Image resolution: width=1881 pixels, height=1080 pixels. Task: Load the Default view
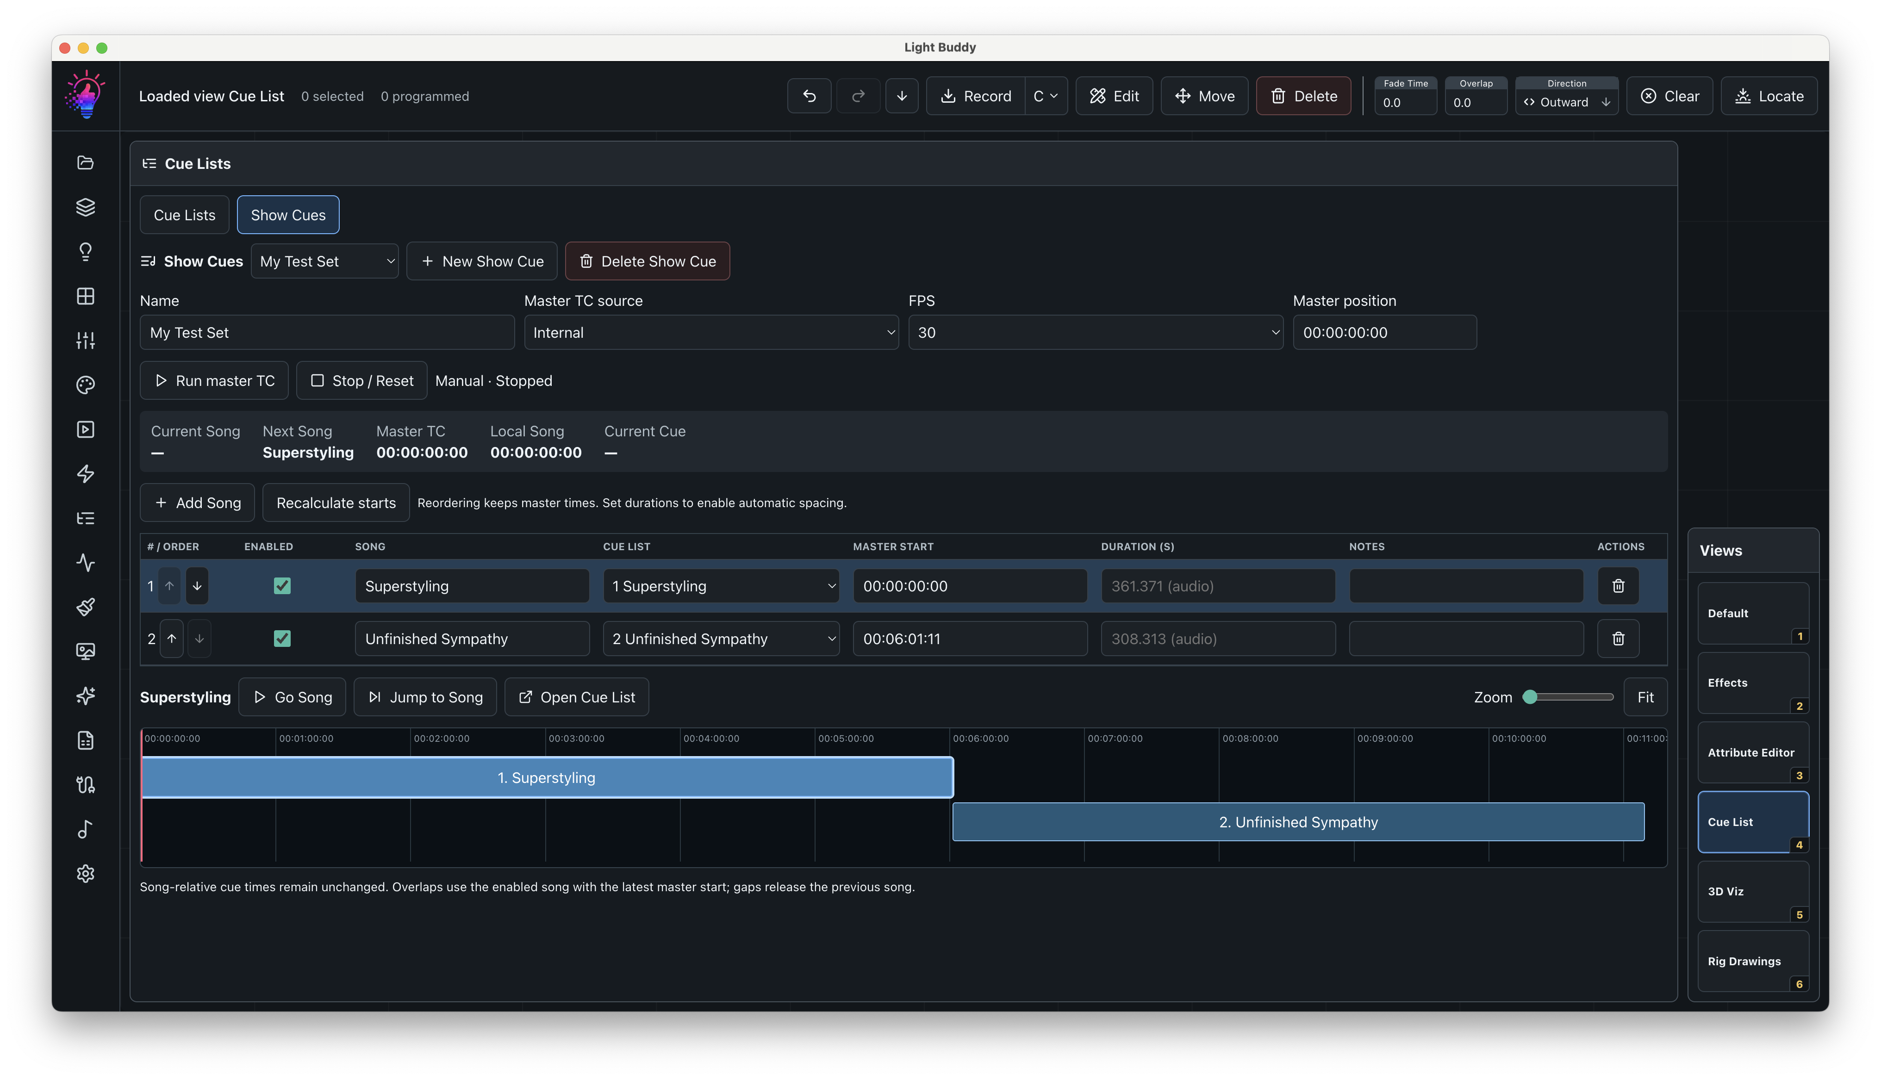point(1753,614)
